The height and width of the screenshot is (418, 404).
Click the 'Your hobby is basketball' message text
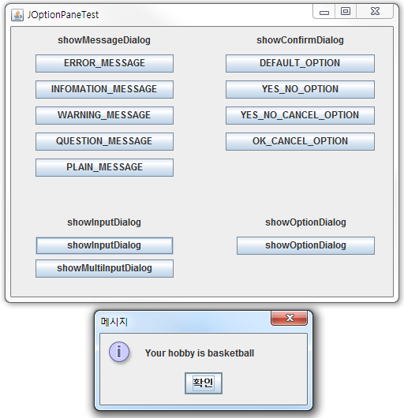pyautogui.click(x=200, y=353)
